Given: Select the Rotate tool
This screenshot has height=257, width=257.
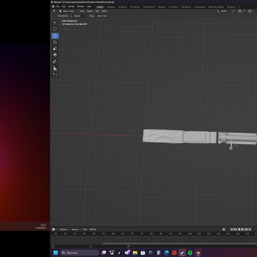Looking at the screenshot, I should pyautogui.click(x=55, y=42).
